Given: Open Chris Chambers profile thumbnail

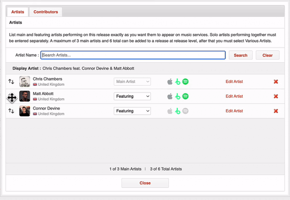Looking at the screenshot, I should pyautogui.click(x=25, y=81).
